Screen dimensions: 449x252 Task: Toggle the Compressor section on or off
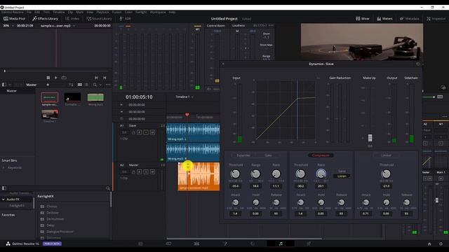pos(321,155)
